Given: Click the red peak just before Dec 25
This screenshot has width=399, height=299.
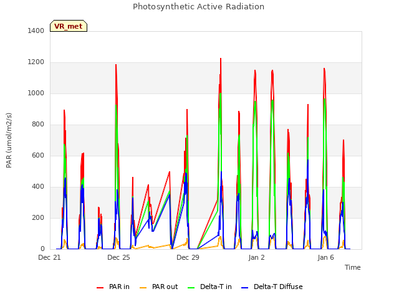Looking at the screenshot, I should pyautogui.click(x=116, y=65).
